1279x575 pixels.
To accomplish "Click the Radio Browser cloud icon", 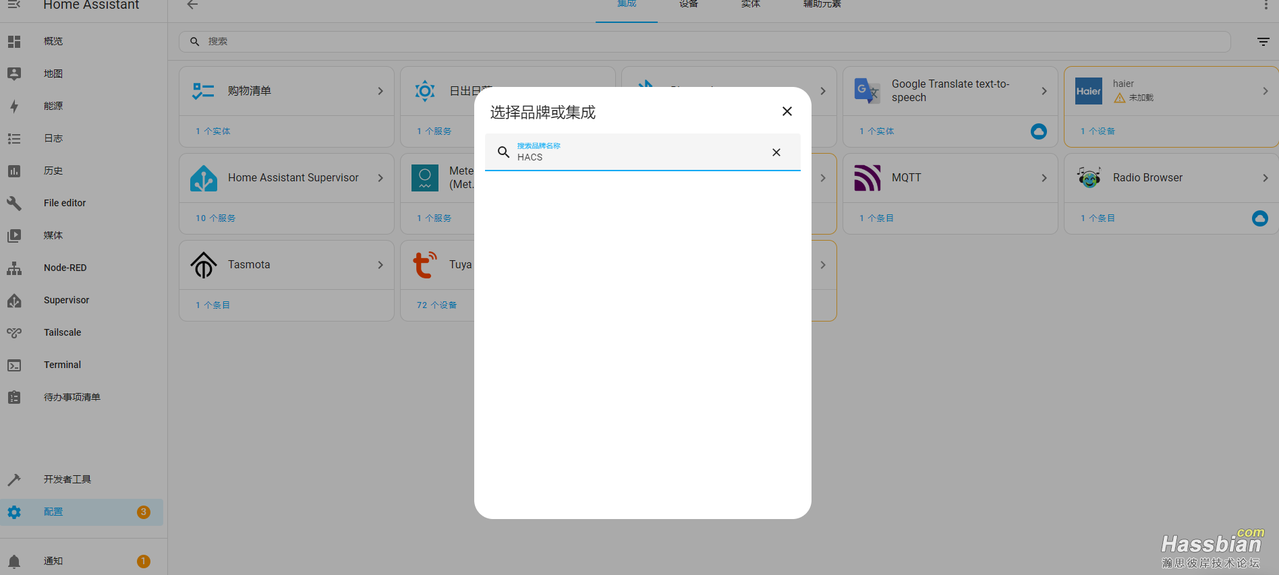I will tap(1260, 218).
